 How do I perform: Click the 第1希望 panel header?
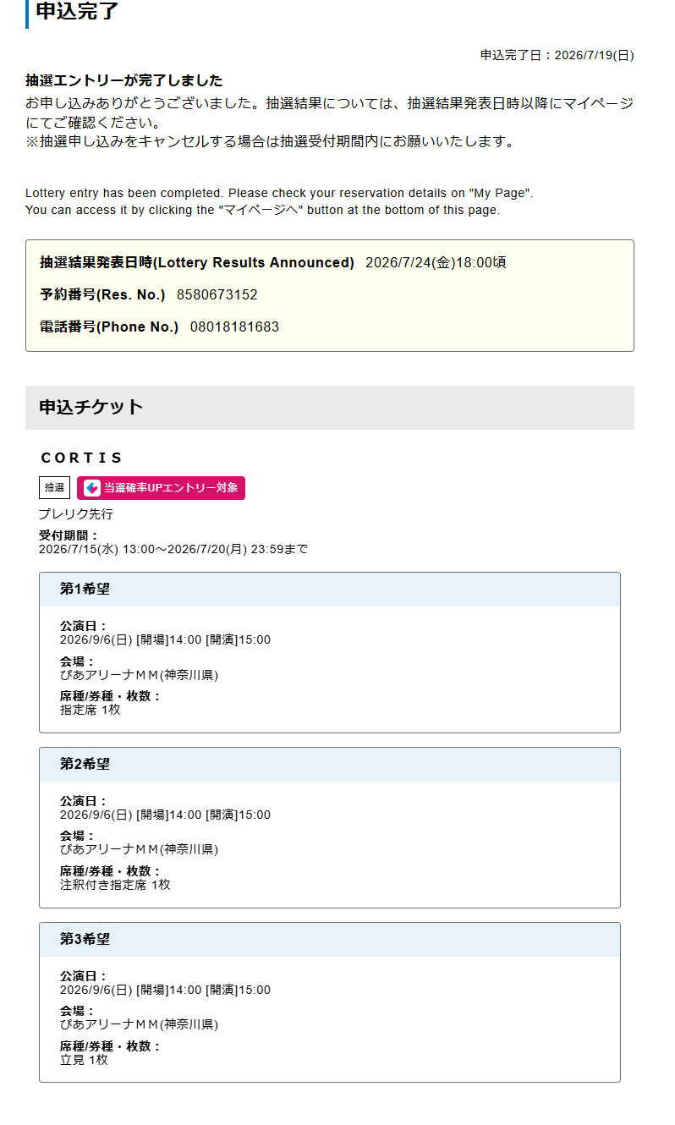pyautogui.click(x=330, y=590)
